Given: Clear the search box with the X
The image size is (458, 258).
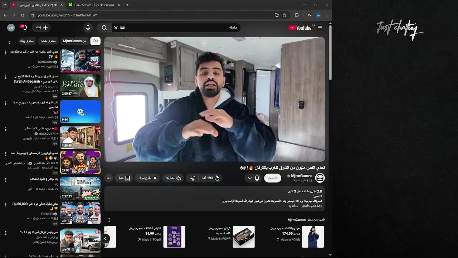Looking at the screenshot, I should pyautogui.click(x=116, y=28).
